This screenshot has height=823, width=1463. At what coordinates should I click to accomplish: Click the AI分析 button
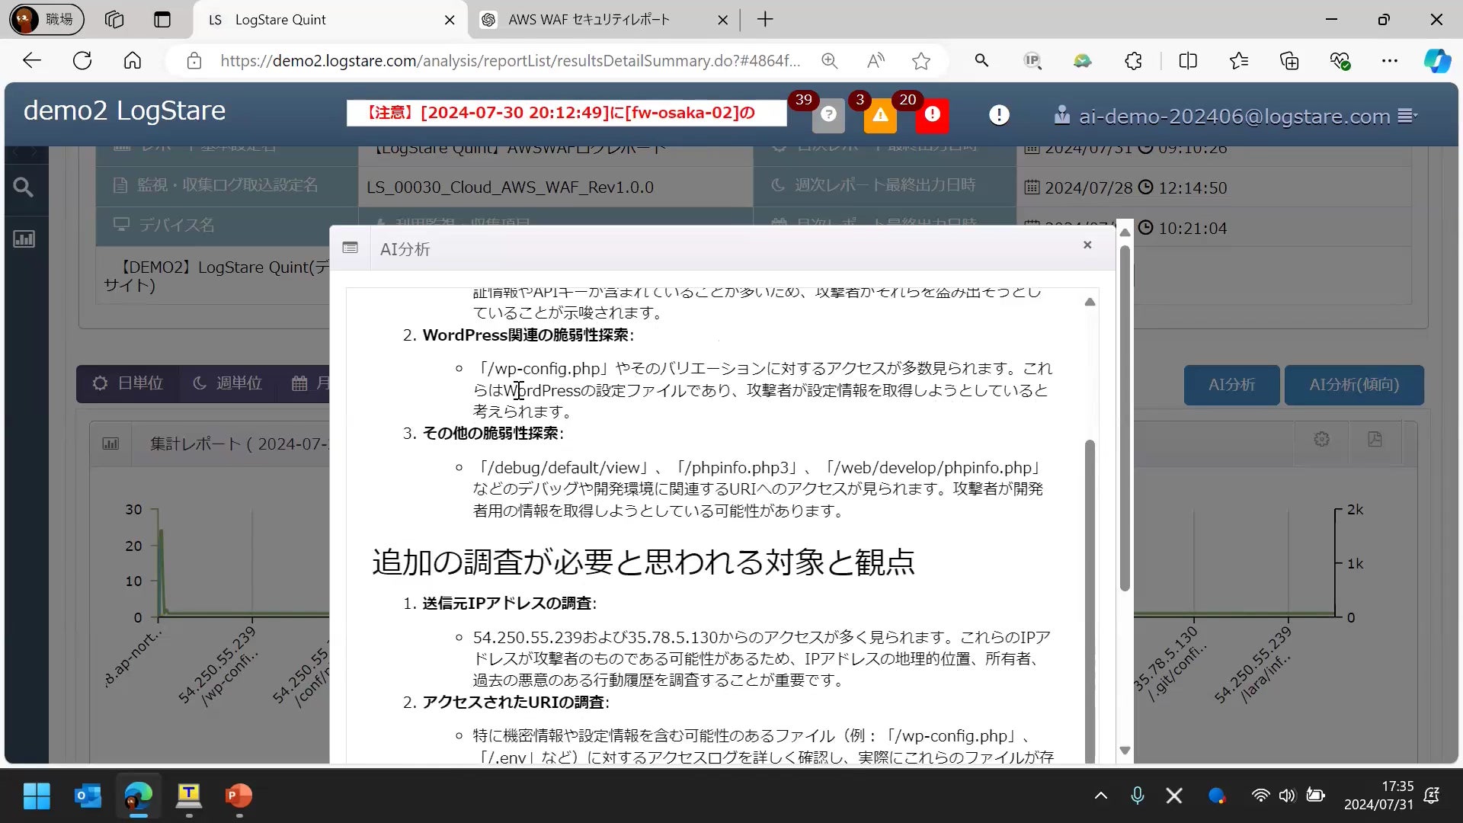pos(1231,385)
